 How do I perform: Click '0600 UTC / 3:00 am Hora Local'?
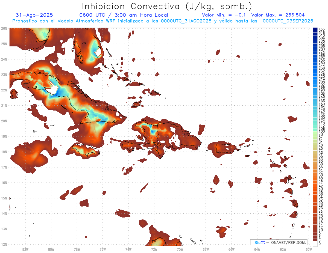(x=124, y=15)
